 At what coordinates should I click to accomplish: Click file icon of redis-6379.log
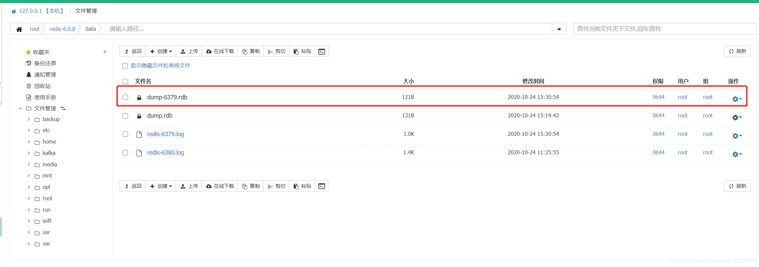tap(139, 135)
